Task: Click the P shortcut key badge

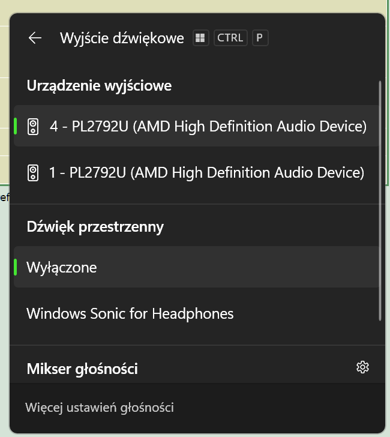Action: point(260,38)
